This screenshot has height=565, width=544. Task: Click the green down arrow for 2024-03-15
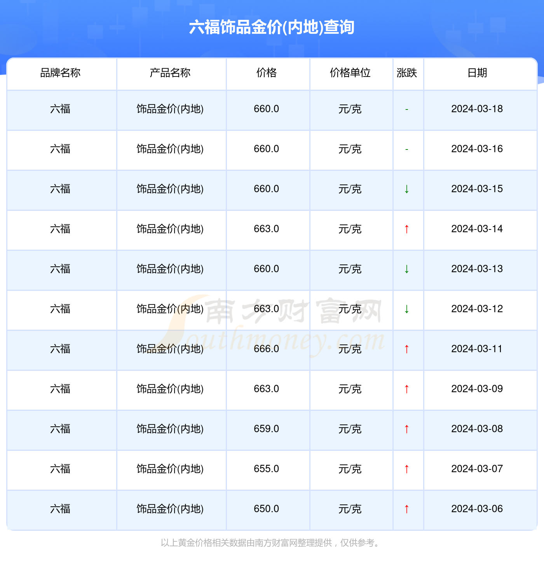click(407, 189)
